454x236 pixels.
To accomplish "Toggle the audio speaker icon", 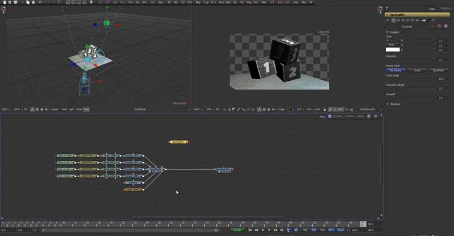I will pyautogui.click(x=296, y=230).
